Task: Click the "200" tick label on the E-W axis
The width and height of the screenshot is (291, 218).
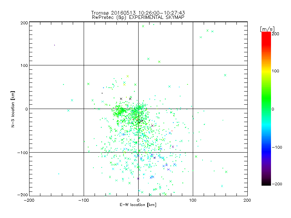Action: [247, 200]
